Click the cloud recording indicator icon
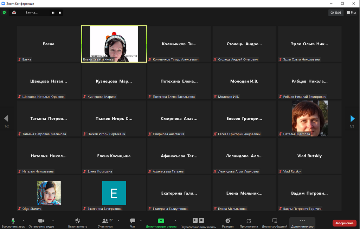 pos(14,12)
